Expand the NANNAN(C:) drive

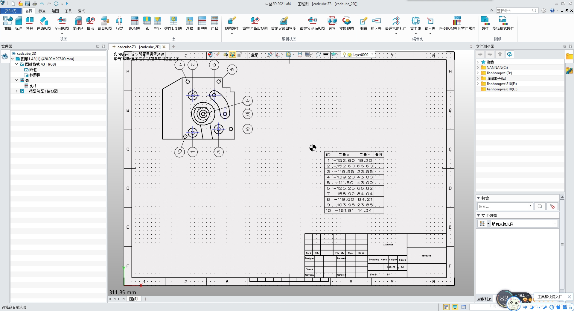coord(478,68)
